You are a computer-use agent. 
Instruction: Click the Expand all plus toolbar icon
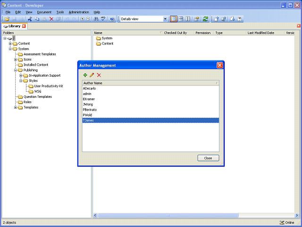83,19
